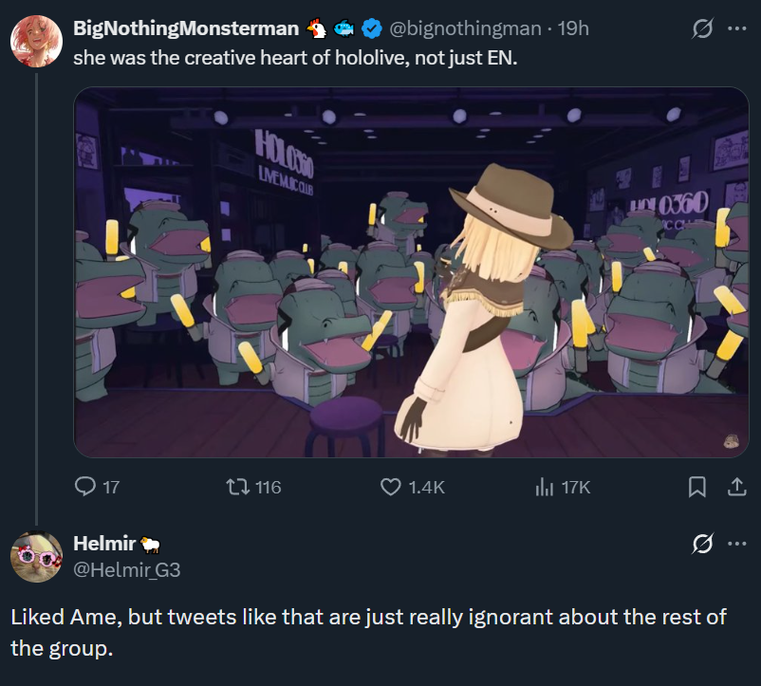761x686 pixels.
Task: Open the @Helmir_G3 handle
Action: [126, 569]
